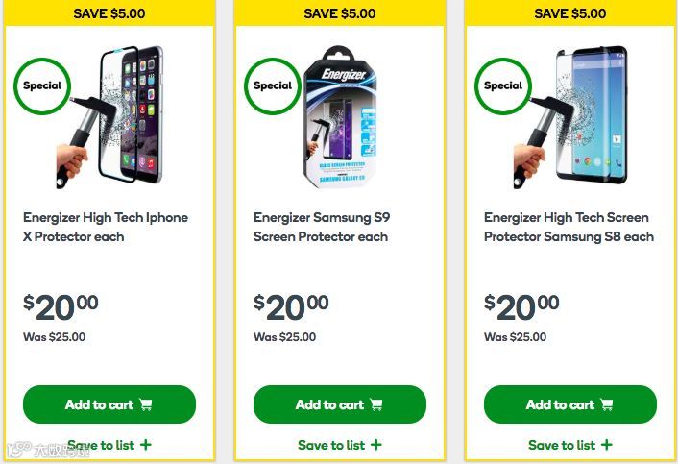
Task: Open the iPhone X Protector product image
Action: pyautogui.click(x=109, y=117)
